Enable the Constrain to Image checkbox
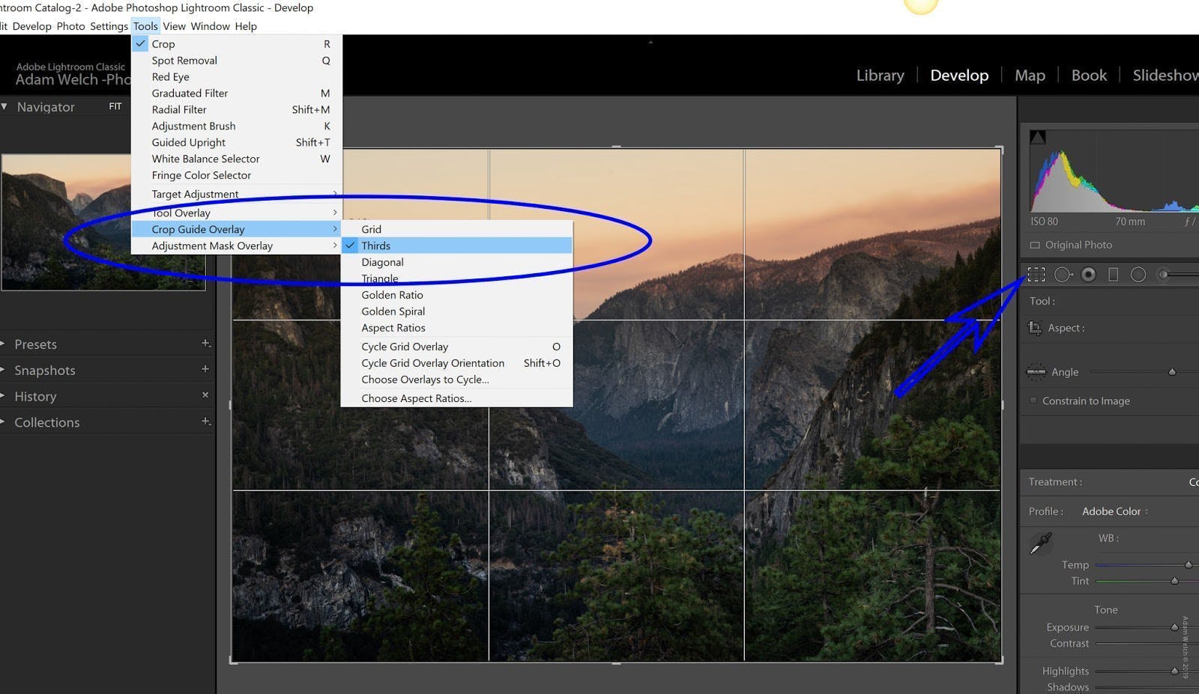Screen dimensions: 1199x694 coord(1035,401)
